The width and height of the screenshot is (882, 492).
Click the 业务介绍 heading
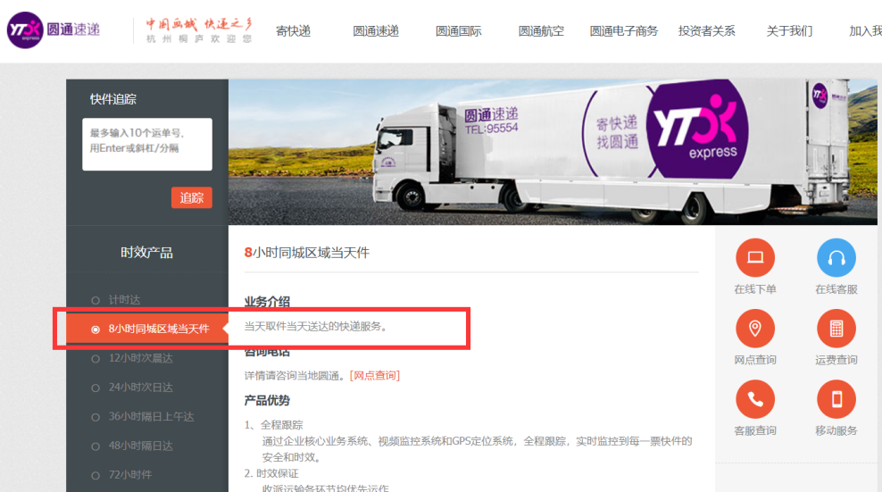(x=267, y=302)
